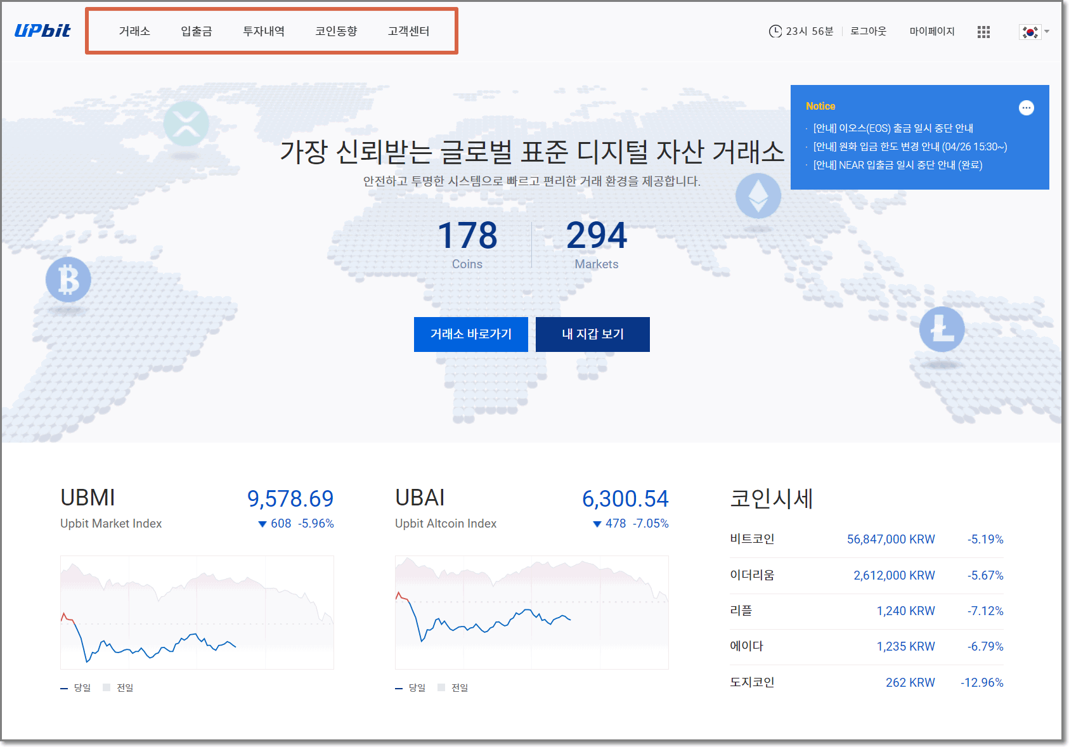
Task: Click the Litecoin icon on the world map
Action: click(942, 329)
